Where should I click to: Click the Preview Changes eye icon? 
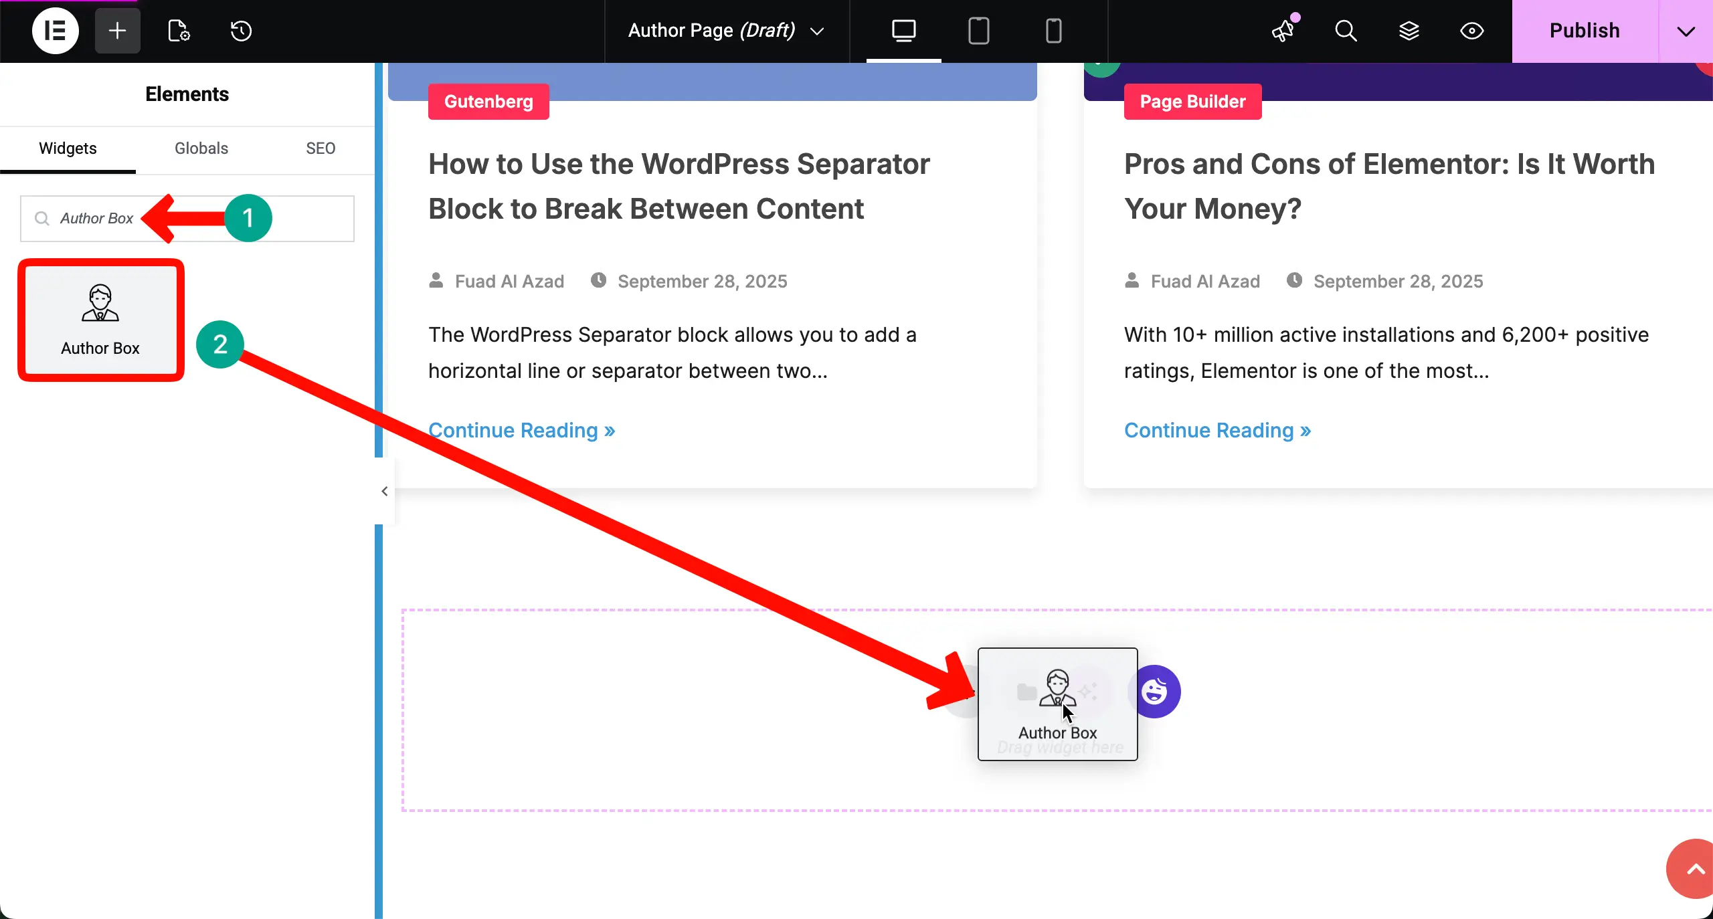tap(1472, 31)
